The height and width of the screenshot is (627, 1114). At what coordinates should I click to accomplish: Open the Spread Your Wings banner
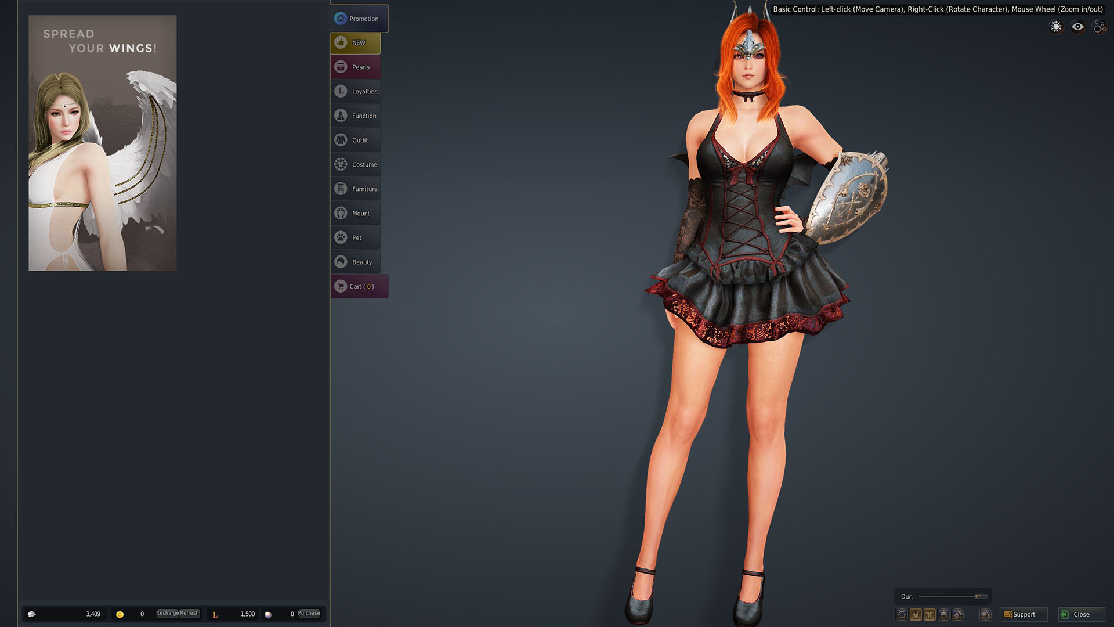tap(103, 143)
